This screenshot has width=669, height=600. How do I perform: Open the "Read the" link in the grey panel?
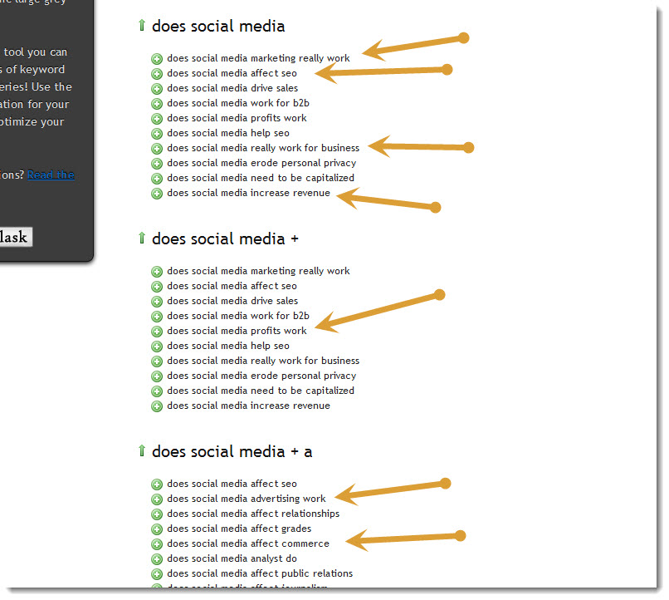[x=51, y=175]
